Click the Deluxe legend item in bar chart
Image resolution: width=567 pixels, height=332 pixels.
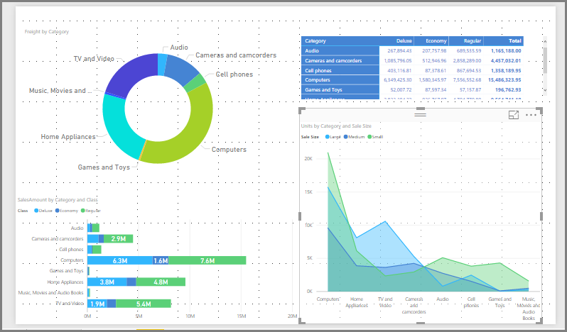44,211
